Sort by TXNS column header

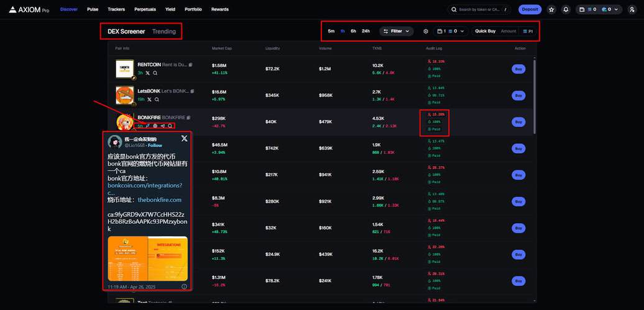(x=377, y=48)
